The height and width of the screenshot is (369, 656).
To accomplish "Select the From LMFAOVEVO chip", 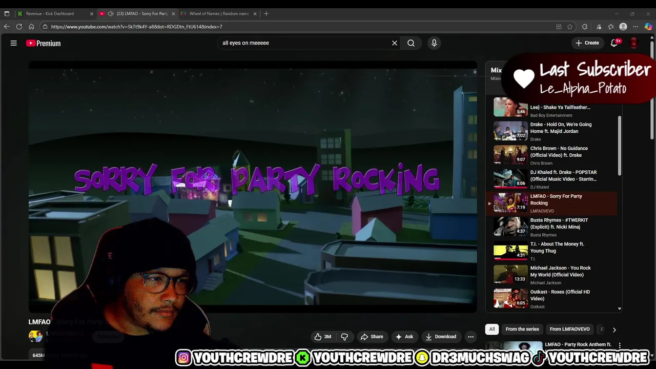I will (569, 329).
